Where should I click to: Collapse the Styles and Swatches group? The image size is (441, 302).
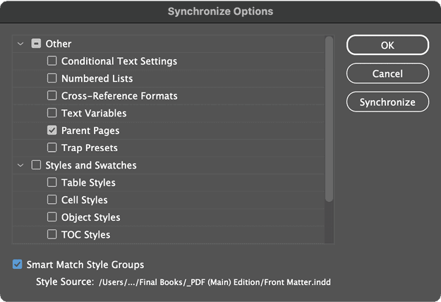coord(20,165)
